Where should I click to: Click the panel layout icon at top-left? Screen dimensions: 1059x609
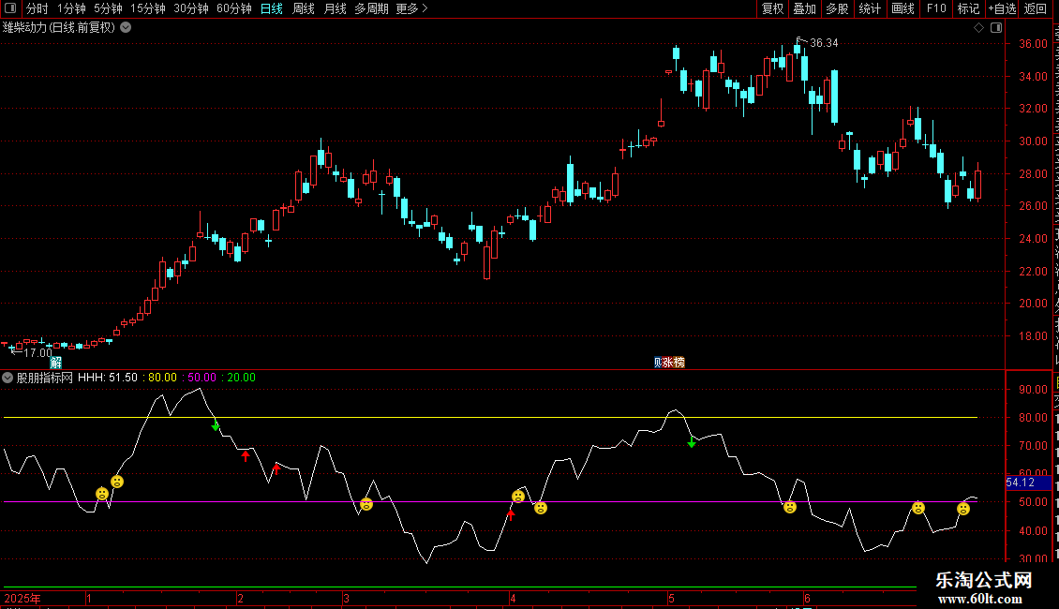[x=10, y=8]
